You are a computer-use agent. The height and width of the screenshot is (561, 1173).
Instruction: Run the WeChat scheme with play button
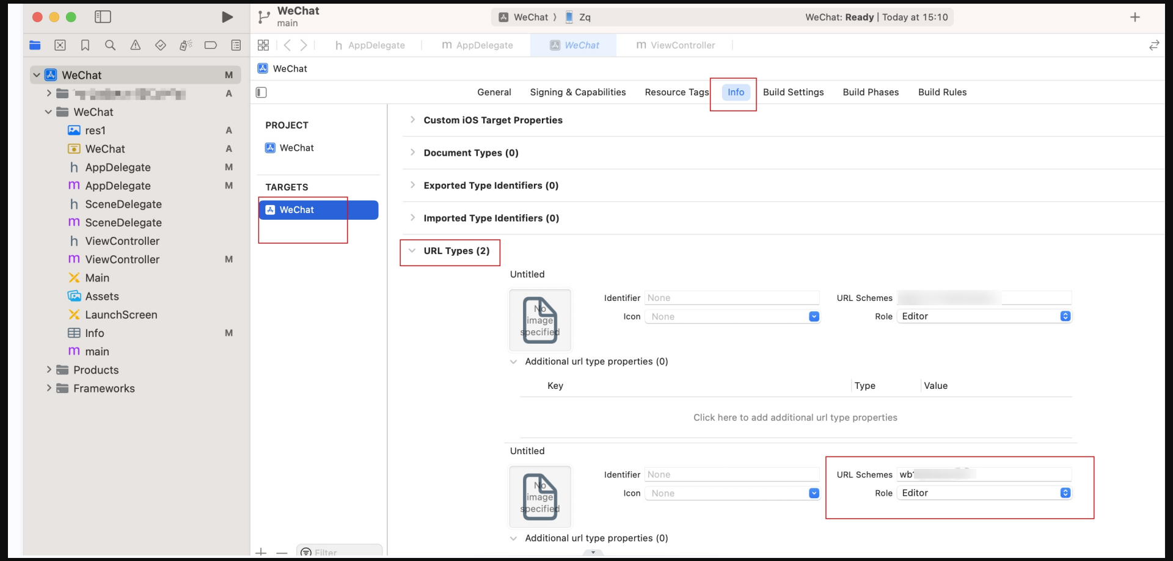coord(227,17)
